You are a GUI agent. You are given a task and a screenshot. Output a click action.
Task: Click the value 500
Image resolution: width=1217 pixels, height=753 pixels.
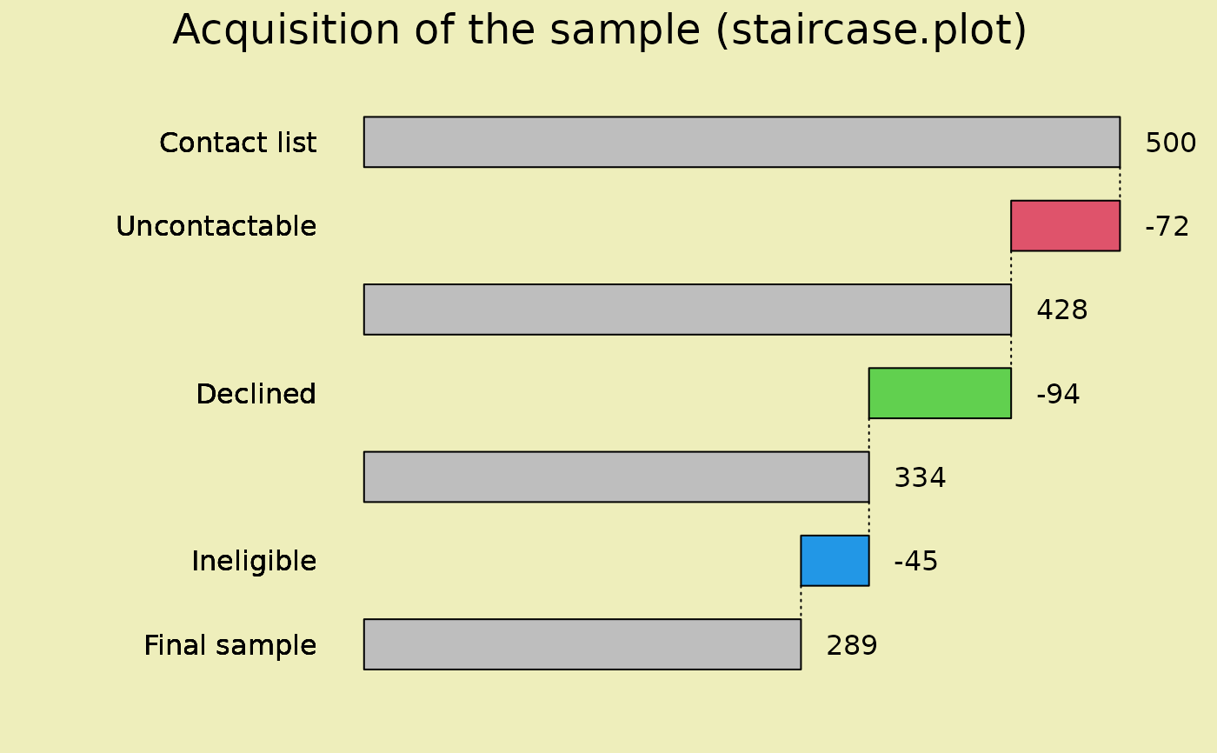pyautogui.click(x=1170, y=143)
